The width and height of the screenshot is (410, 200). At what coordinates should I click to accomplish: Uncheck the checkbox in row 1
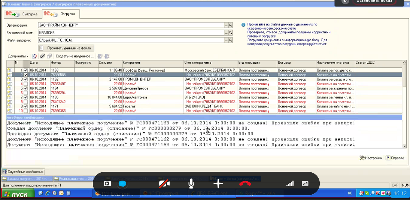coord(25,70)
